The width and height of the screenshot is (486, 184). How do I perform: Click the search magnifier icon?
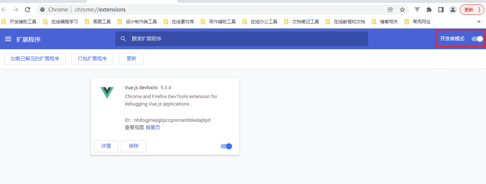point(123,39)
